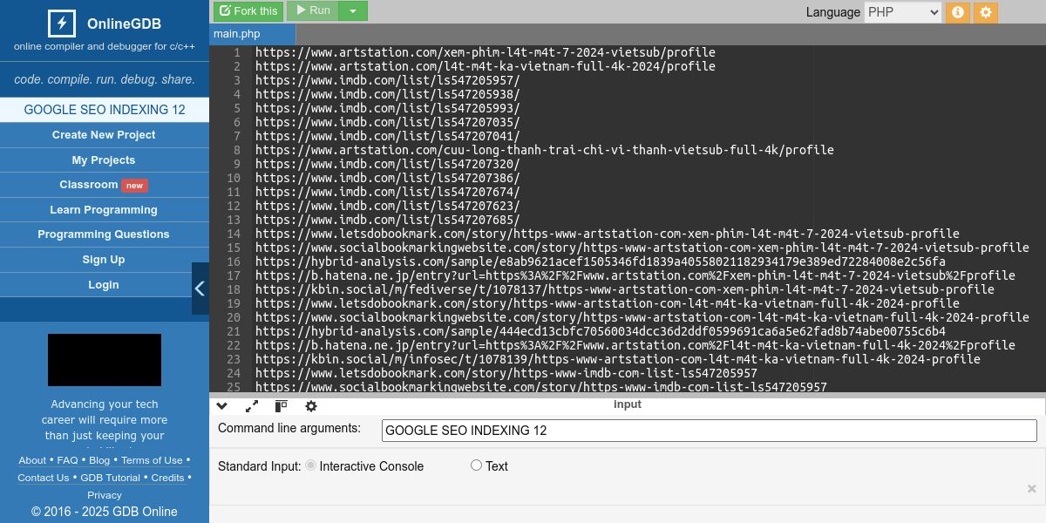1046x523 pixels.
Task: Open the FAQ footer link
Action: pos(67,460)
